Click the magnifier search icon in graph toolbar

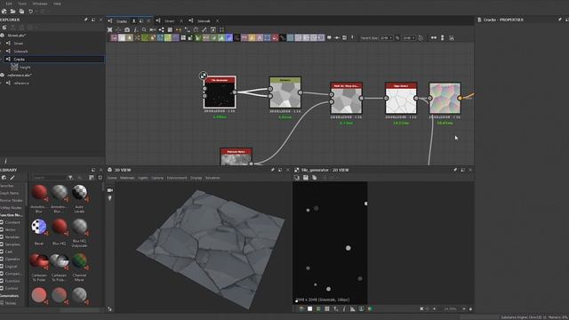[144, 29]
